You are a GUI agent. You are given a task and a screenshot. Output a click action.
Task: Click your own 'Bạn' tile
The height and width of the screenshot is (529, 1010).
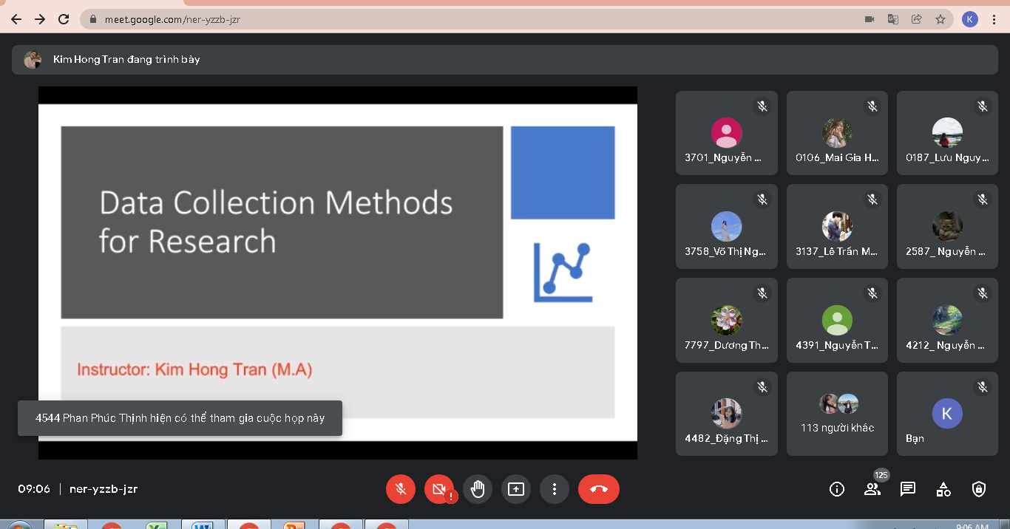947,414
